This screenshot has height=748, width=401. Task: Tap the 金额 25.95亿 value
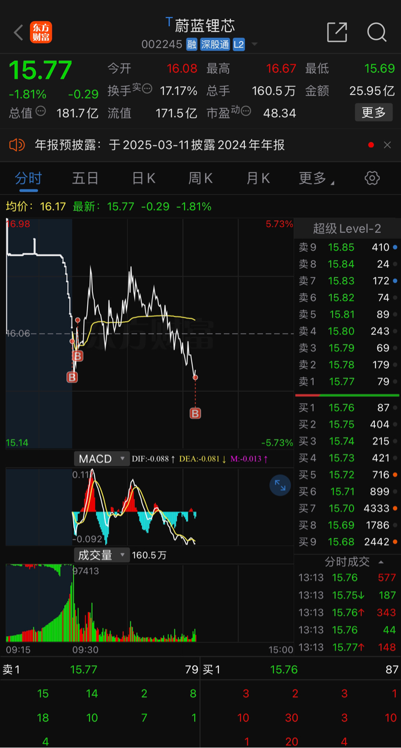pos(372,91)
